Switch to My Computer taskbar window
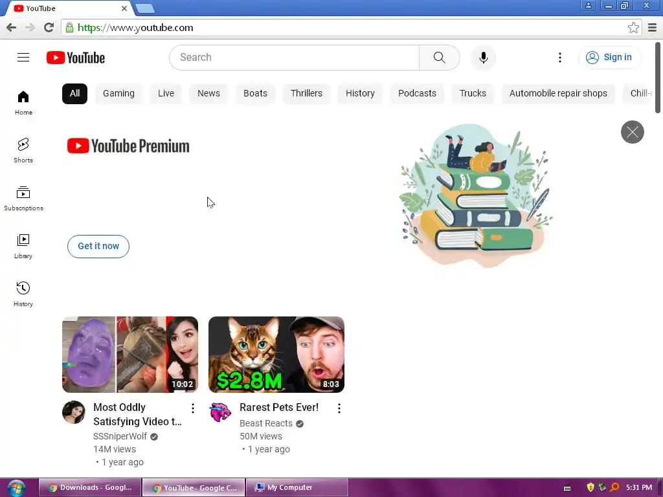 tap(297, 488)
